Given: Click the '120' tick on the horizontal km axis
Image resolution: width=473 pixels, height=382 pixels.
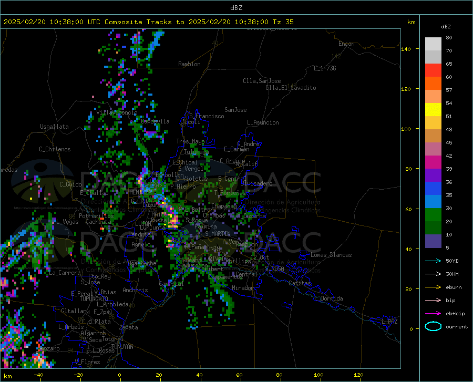Looking at the screenshot, I should pos(358,375).
